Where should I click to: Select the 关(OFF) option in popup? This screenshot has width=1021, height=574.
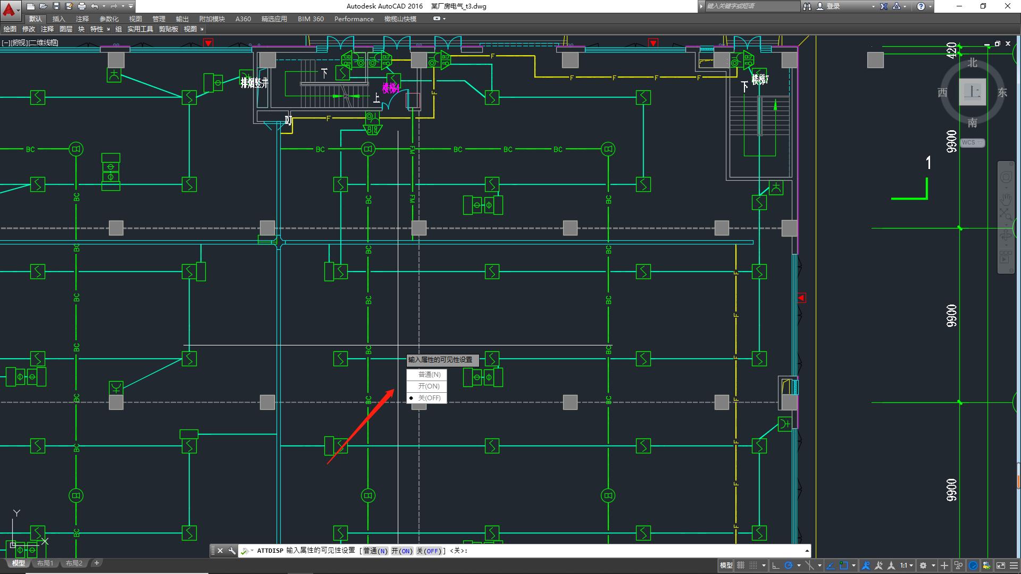[429, 398]
